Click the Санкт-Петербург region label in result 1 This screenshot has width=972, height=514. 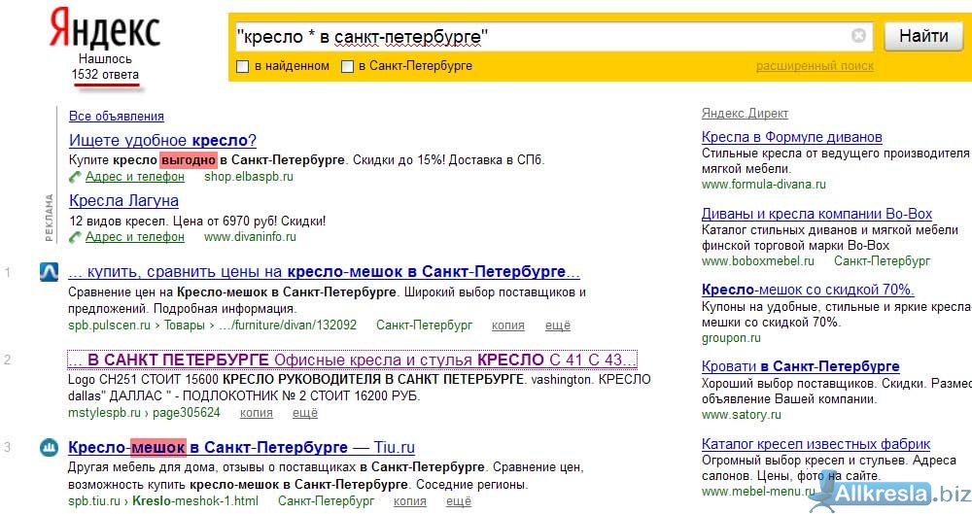coord(424,325)
